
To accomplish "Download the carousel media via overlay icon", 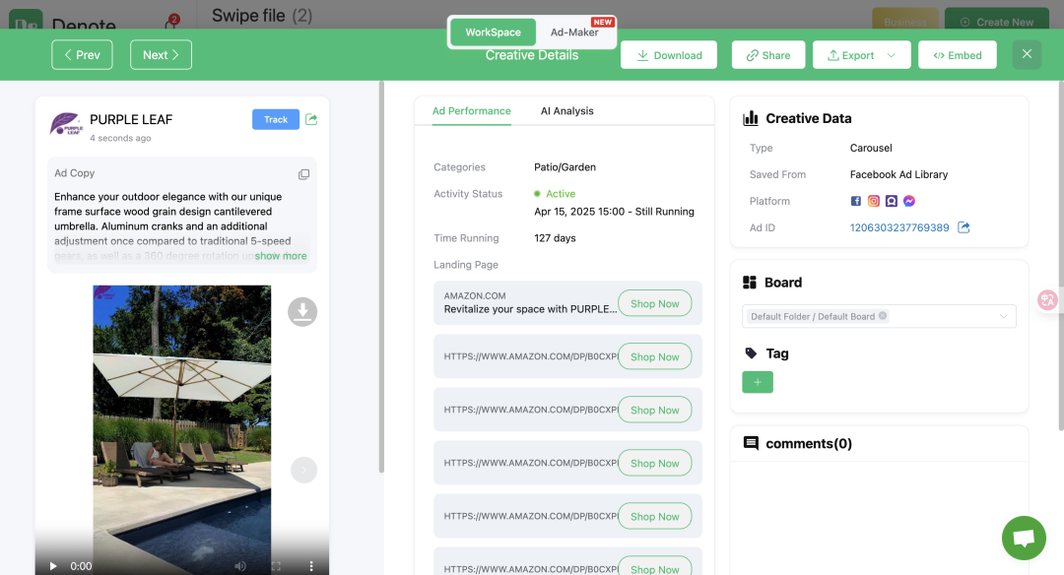I will pyautogui.click(x=302, y=312).
